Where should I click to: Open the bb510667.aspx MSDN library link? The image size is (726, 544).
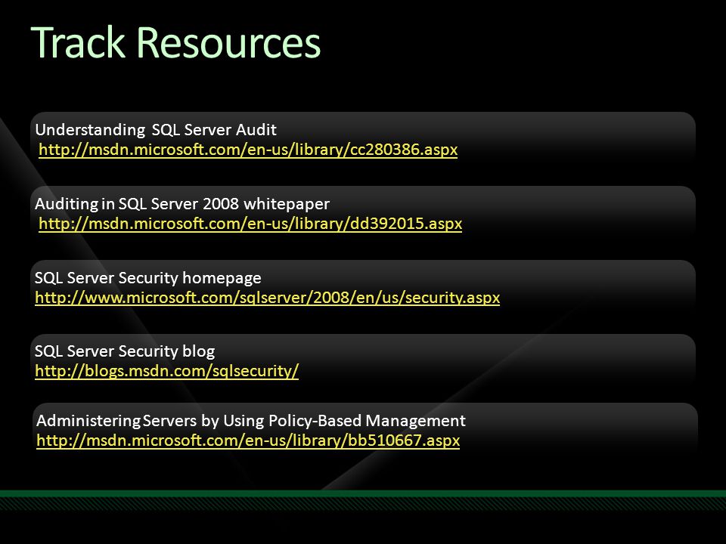[x=248, y=440]
